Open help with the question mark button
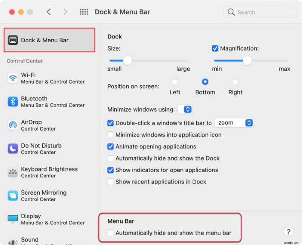Viewport: 302px width, 245px height. tap(288, 232)
